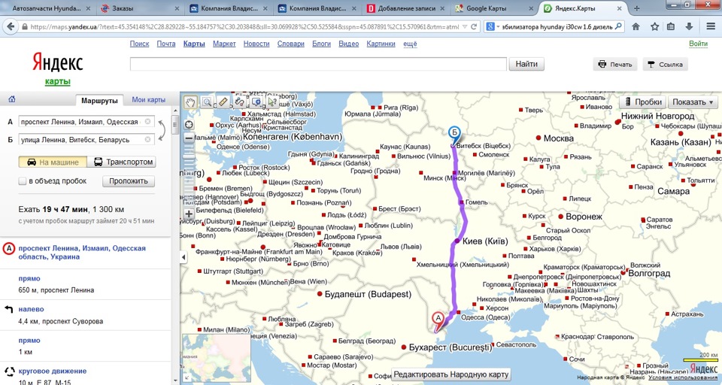Image resolution: width=722 pixels, height=385 pixels.
Task: Select the magnifier zoom-area tool
Action: [207, 102]
